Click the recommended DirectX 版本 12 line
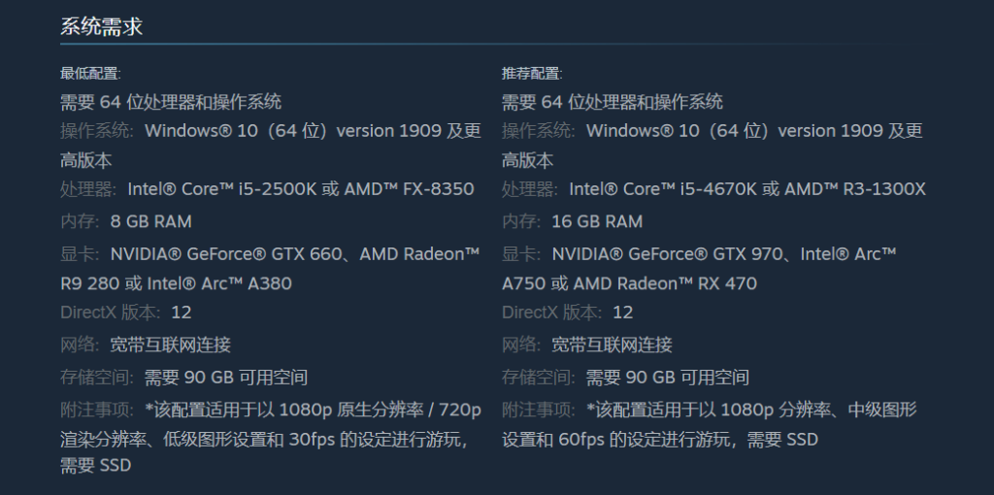Viewport: 994px width, 495px height. pos(567,313)
